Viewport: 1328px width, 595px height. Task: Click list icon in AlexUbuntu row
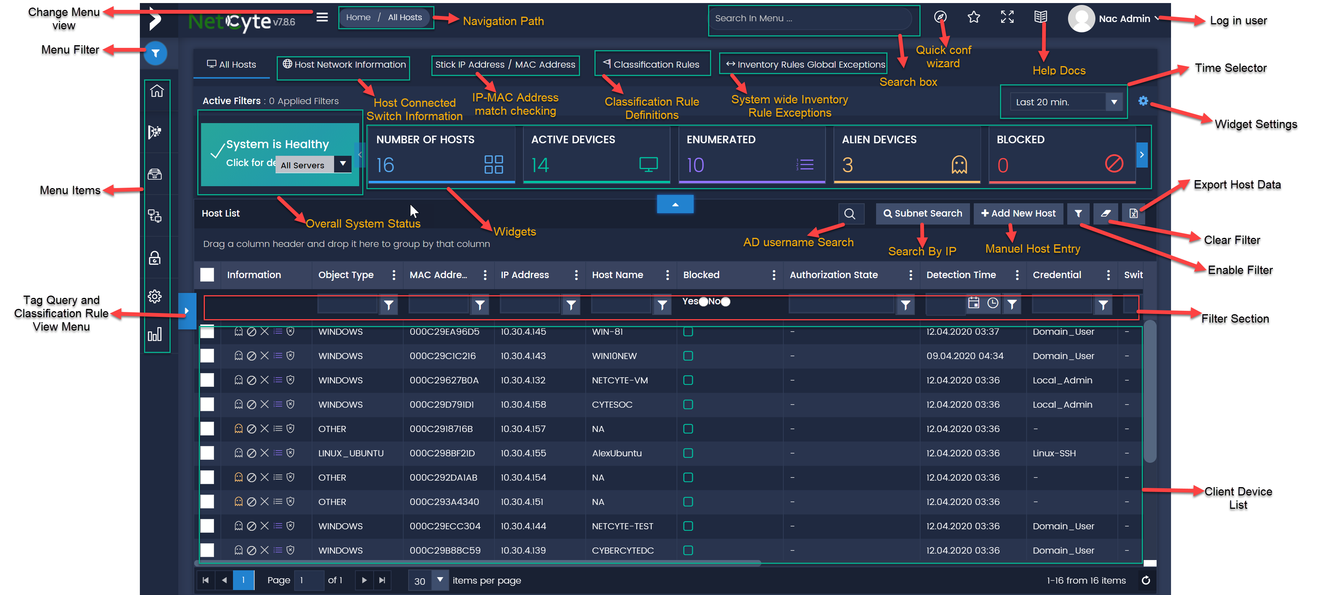click(x=277, y=453)
